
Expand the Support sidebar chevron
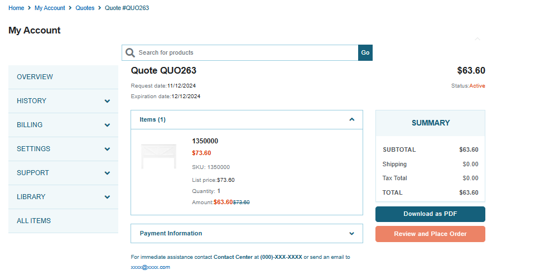pyautogui.click(x=107, y=173)
